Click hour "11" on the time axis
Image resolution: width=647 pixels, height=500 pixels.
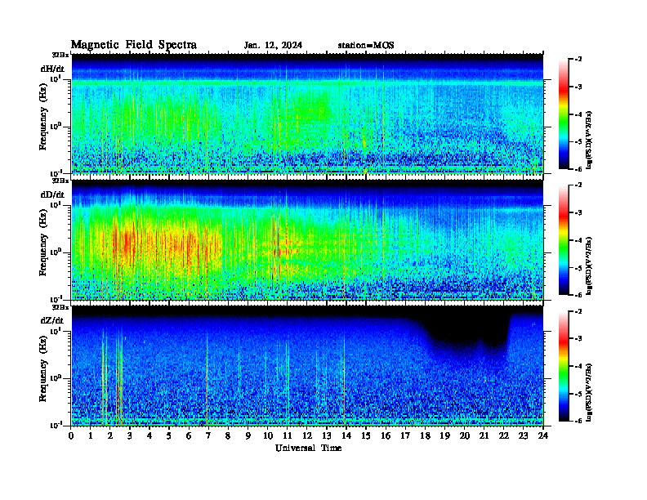point(288,435)
